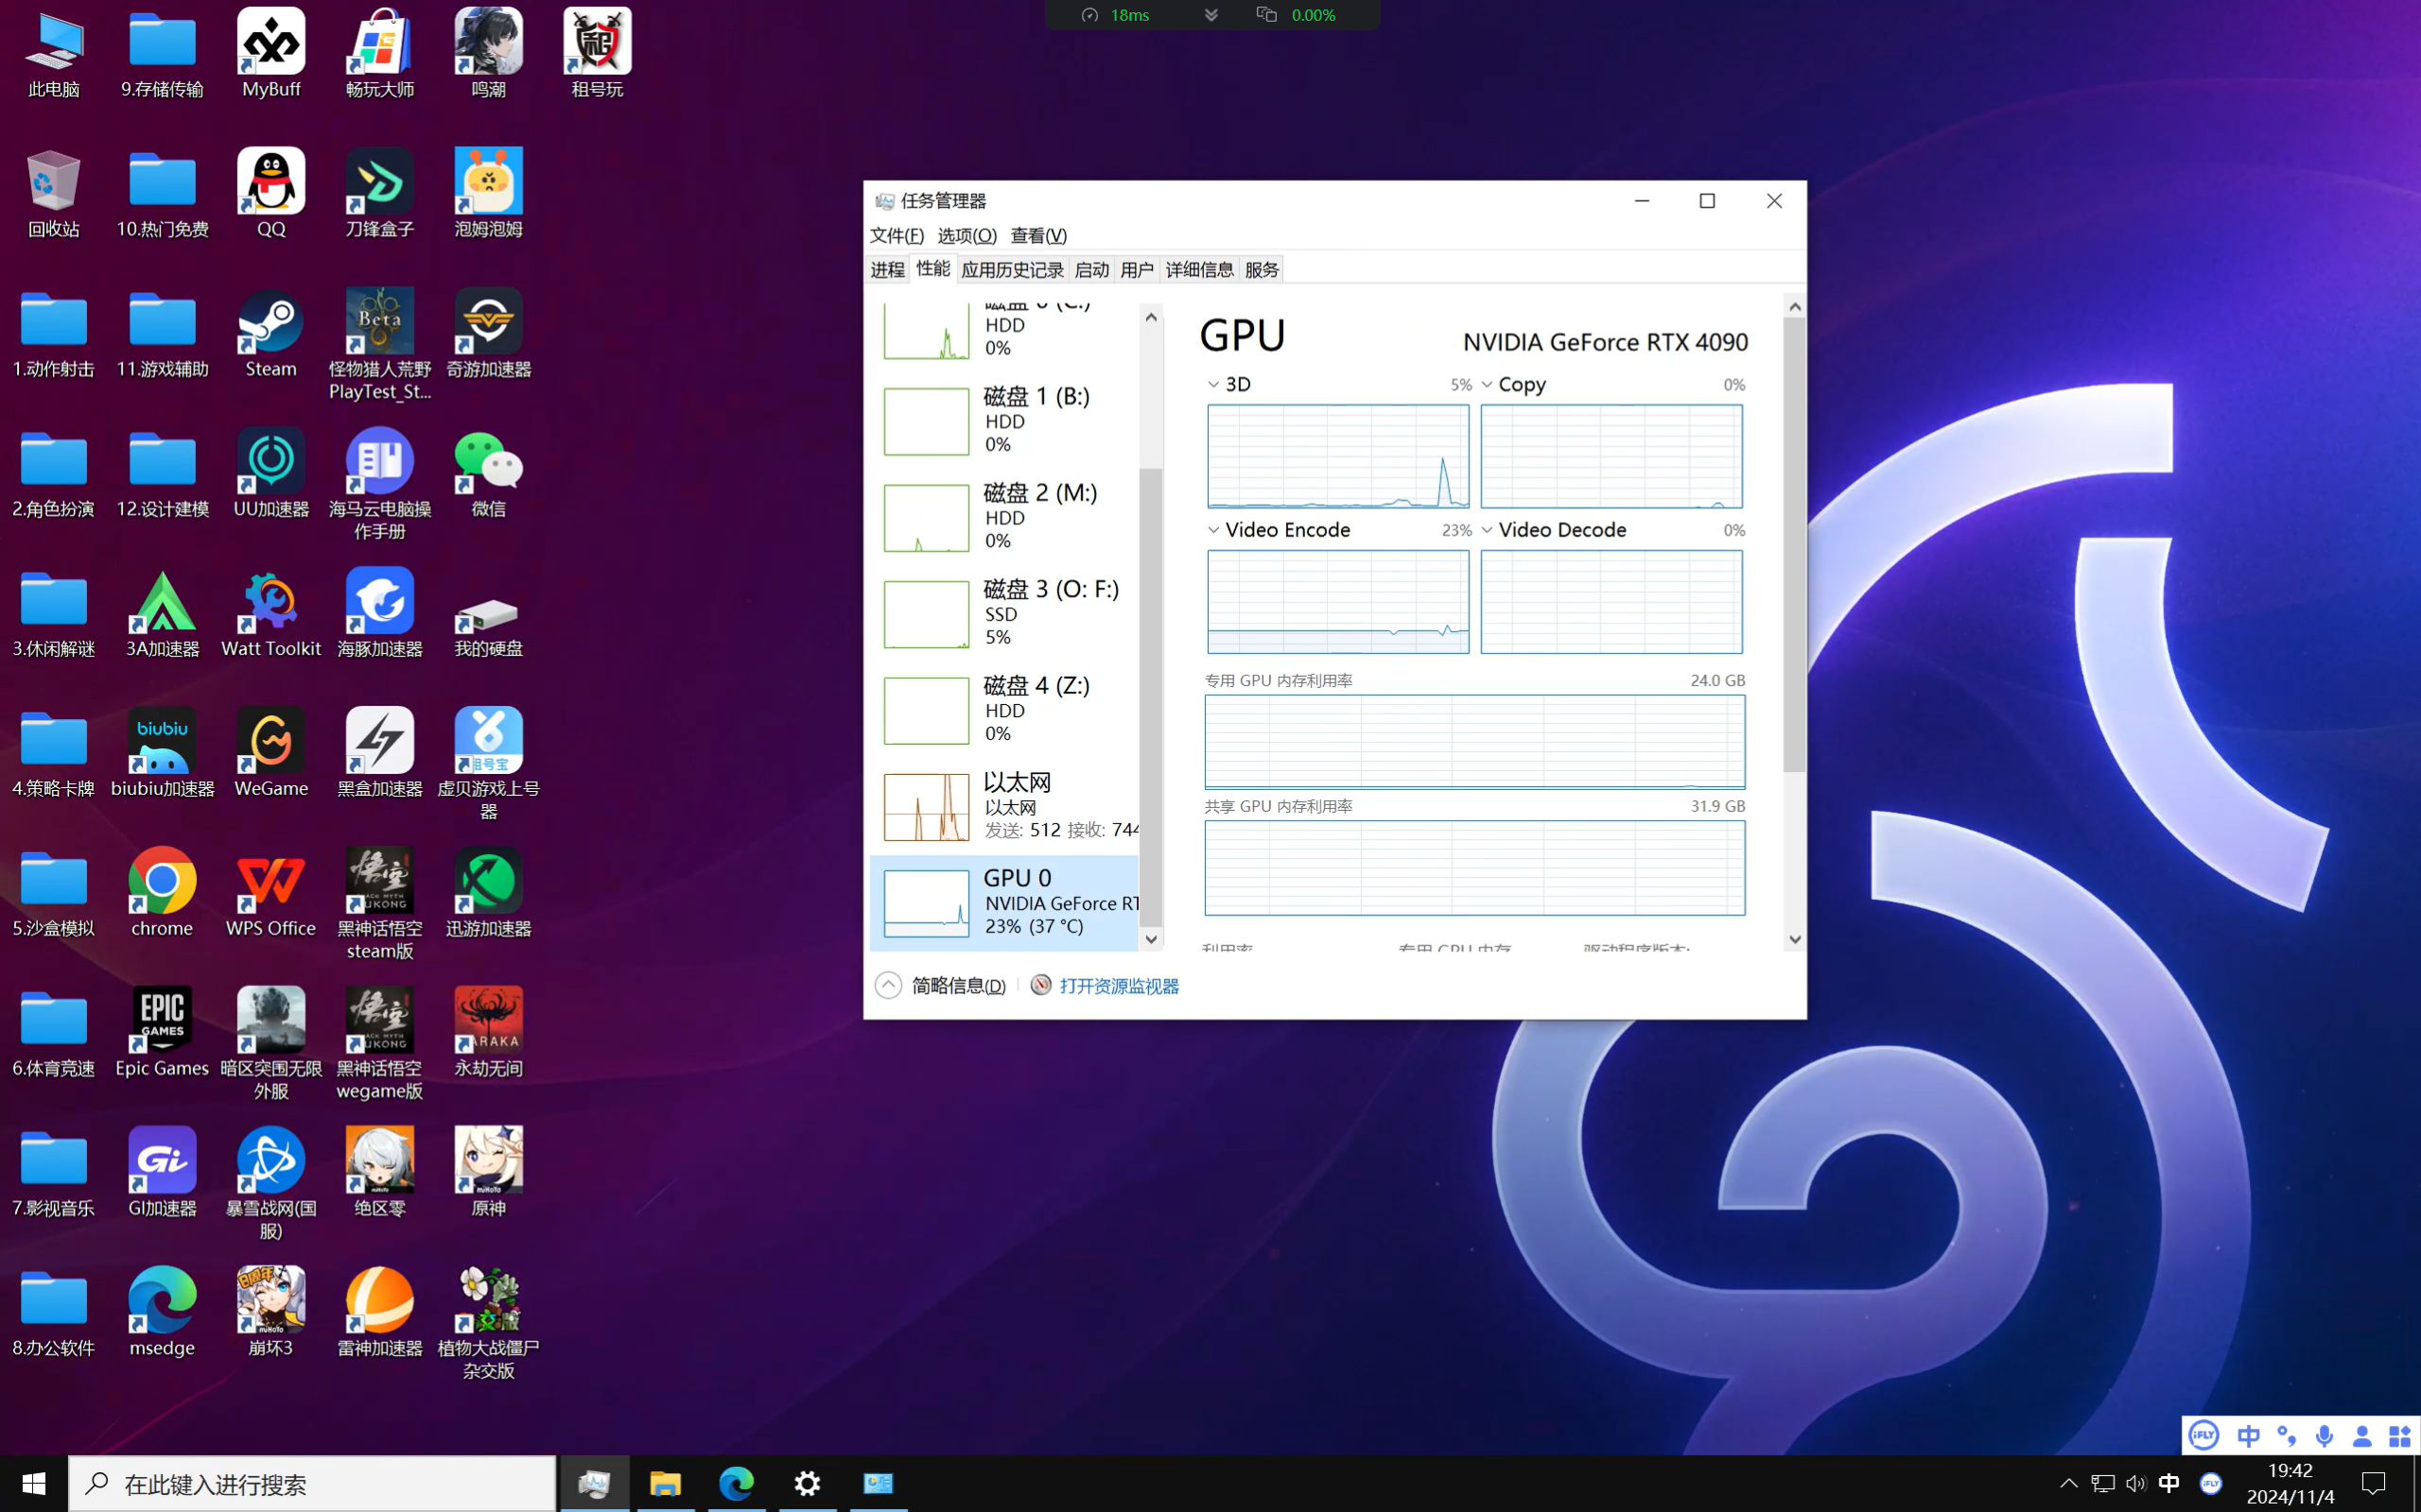Click the left panel scroll-down arrow

click(1152, 939)
